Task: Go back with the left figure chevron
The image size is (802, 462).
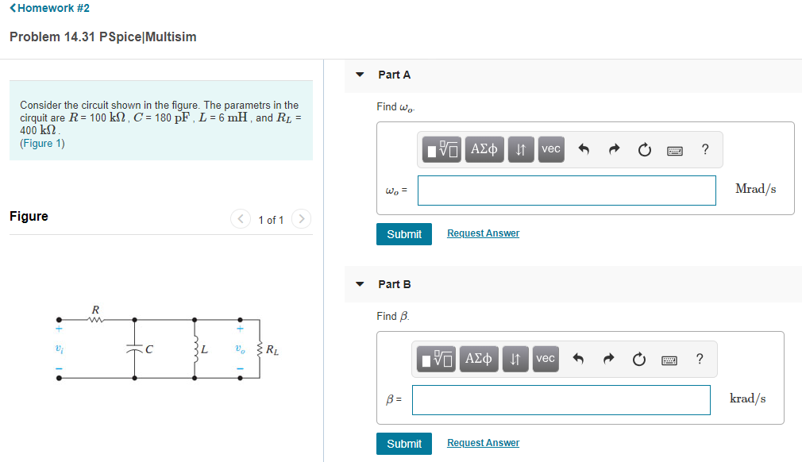Action: click(241, 219)
